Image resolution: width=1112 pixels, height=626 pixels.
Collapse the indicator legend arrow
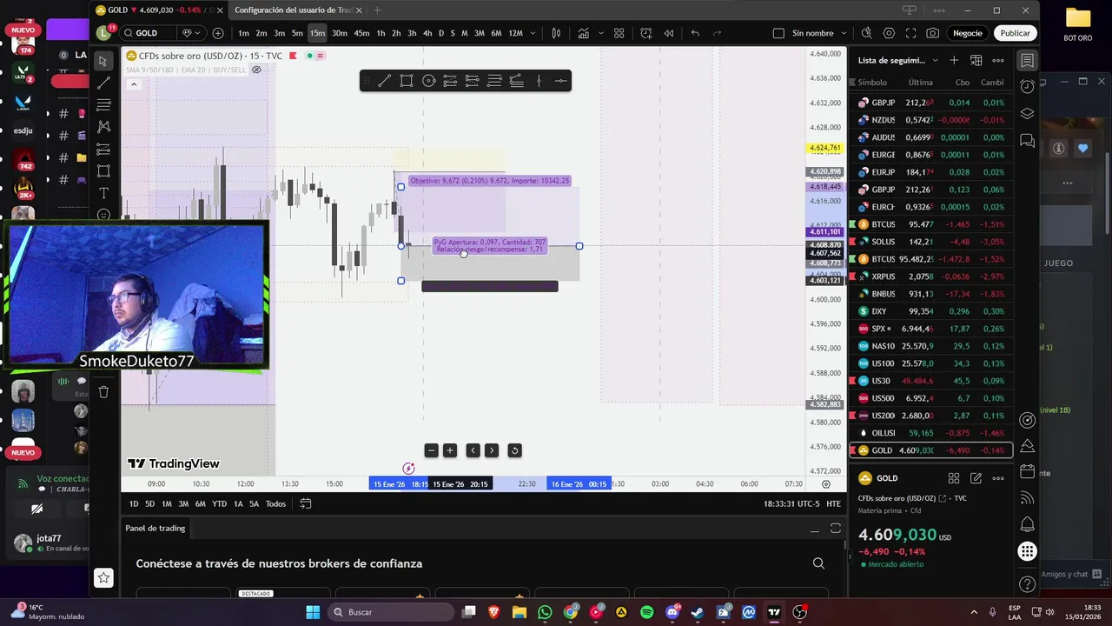click(134, 84)
